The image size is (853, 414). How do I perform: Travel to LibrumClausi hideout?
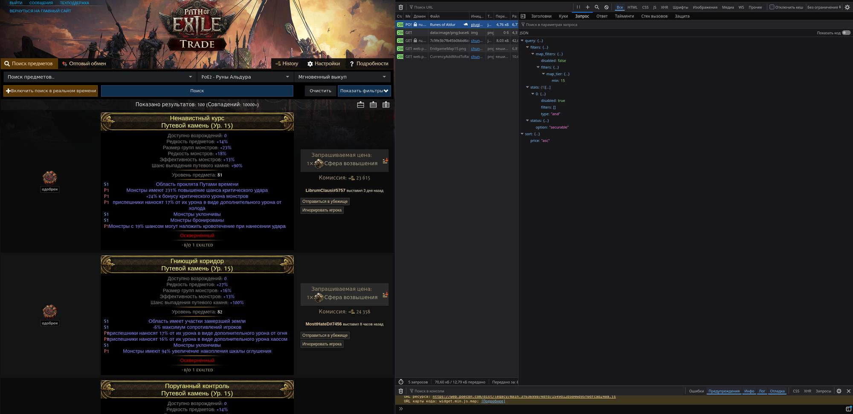(325, 201)
